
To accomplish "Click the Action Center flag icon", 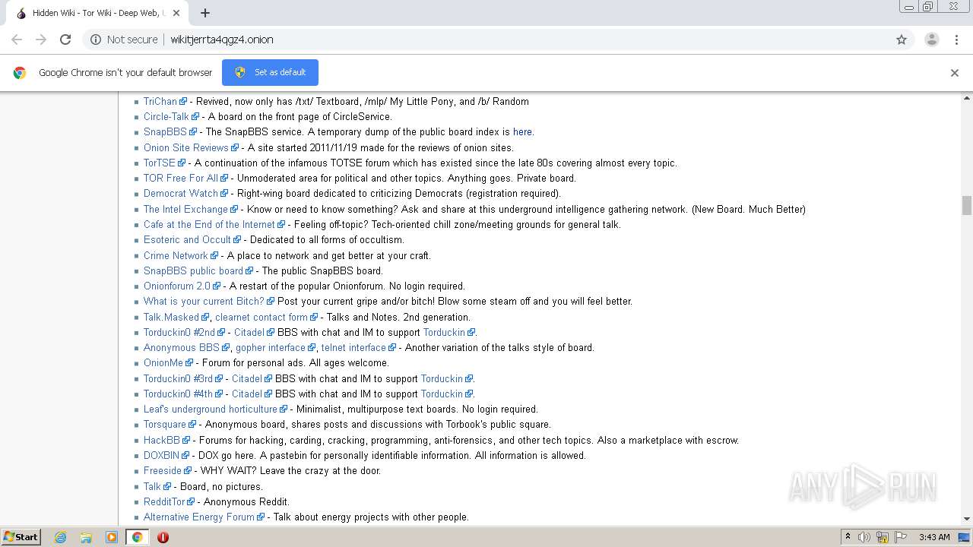I will point(901,537).
